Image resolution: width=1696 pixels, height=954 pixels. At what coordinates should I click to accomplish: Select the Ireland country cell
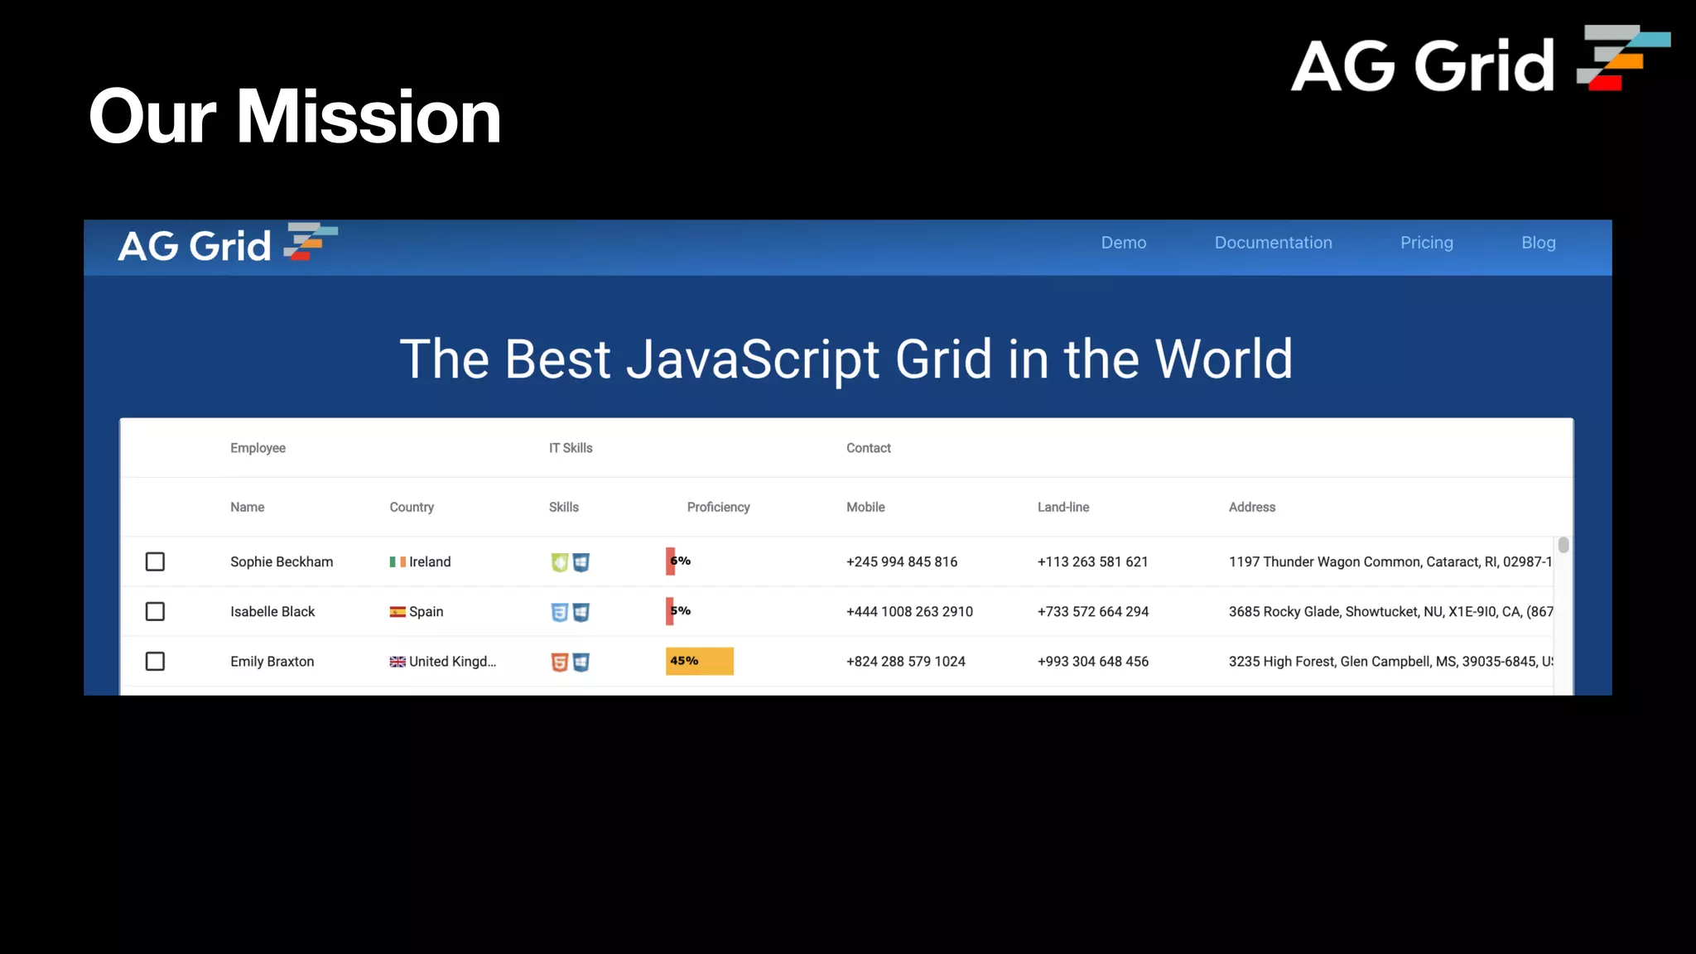[420, 561]
